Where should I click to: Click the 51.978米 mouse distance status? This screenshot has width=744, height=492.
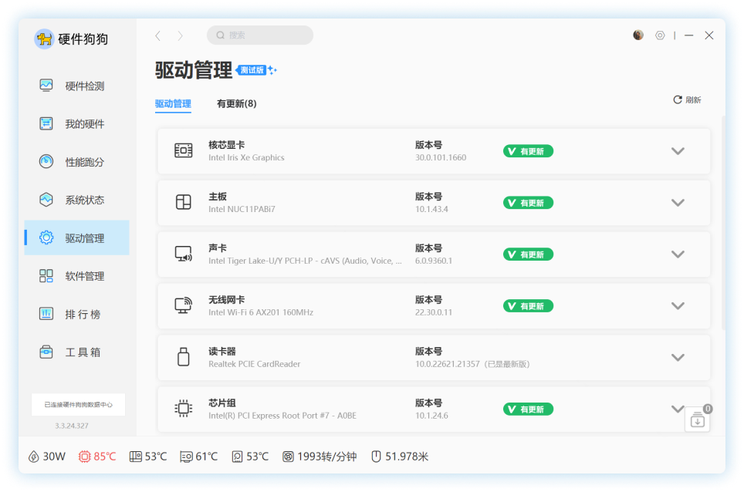click(x=400, y=457)
